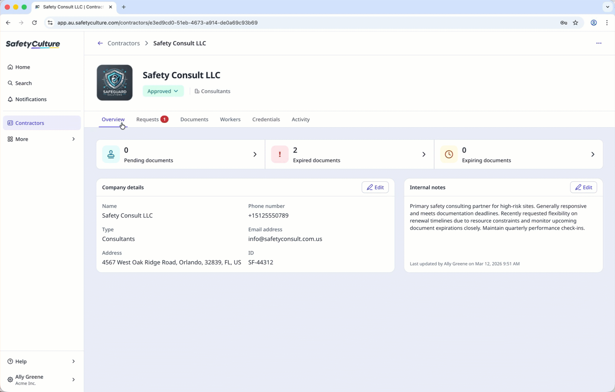Open the Approved status dropdown
Screen dimensions: 615x392
163,91
